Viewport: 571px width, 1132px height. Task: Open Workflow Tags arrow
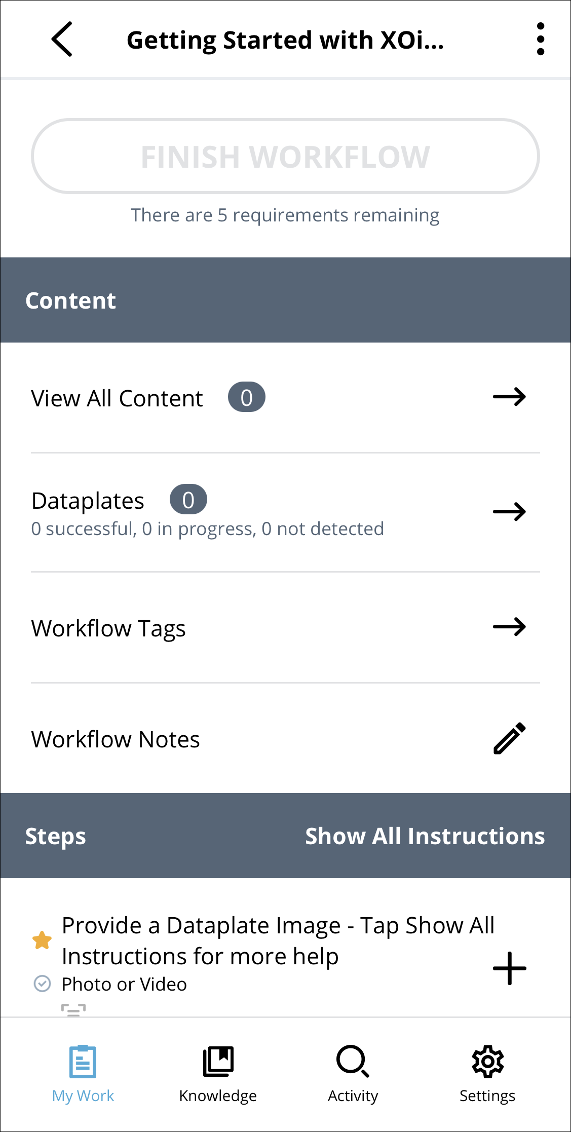(509, 627)
